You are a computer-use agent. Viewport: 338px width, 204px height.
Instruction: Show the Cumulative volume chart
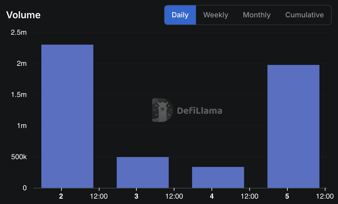click(304, 15)
